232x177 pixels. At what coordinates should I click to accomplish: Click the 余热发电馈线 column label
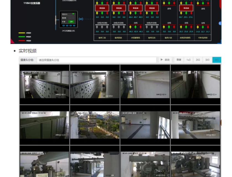[x=185, y=38]
